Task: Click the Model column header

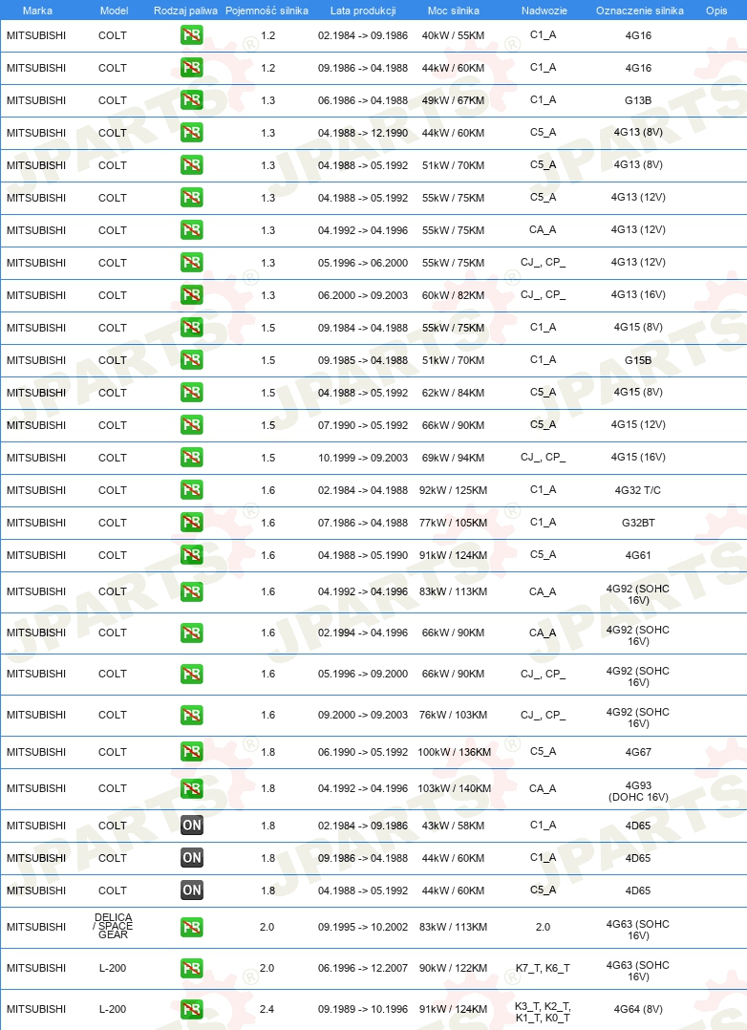Action: [114, 11]
